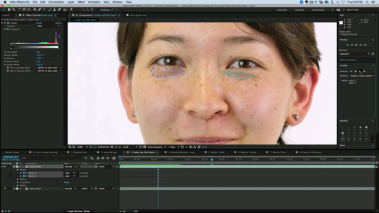Select the Selection arrow tool
The height and width of the screenshot is (213, 379).
tap(4, 9)
